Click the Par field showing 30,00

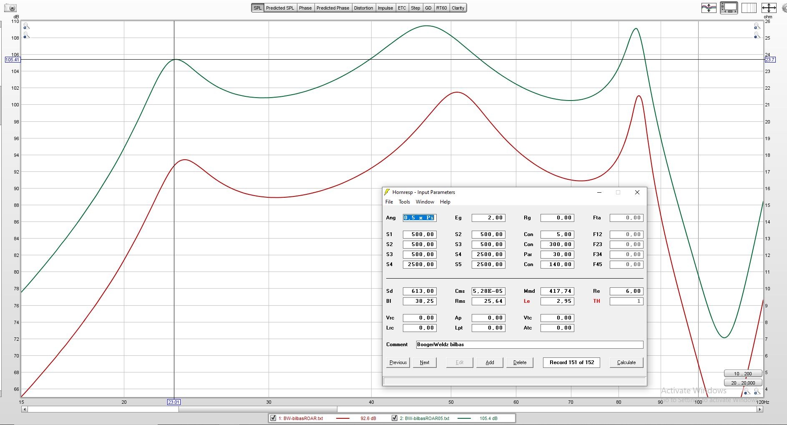tap(557, 254)
